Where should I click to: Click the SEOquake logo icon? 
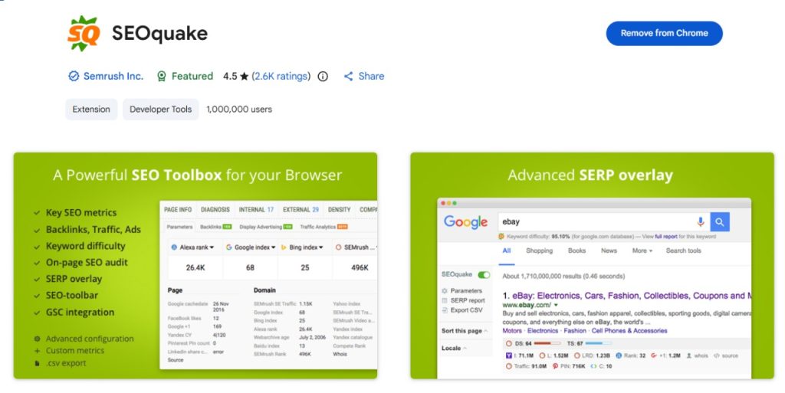point(84,34)
